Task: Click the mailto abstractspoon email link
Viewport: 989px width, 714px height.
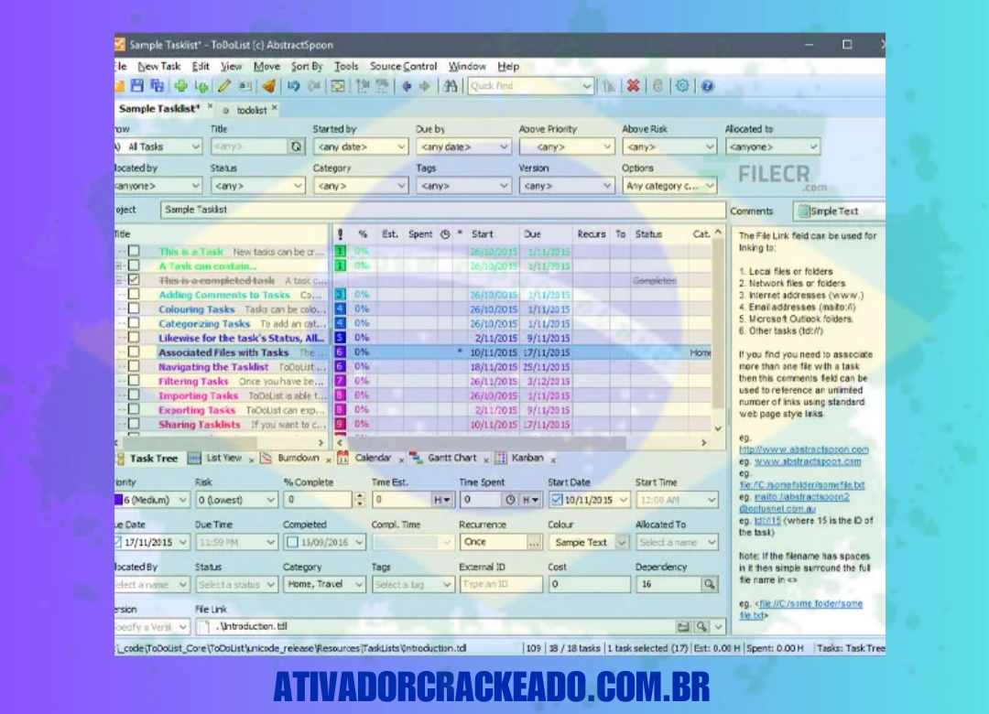Action: [801, 497]
